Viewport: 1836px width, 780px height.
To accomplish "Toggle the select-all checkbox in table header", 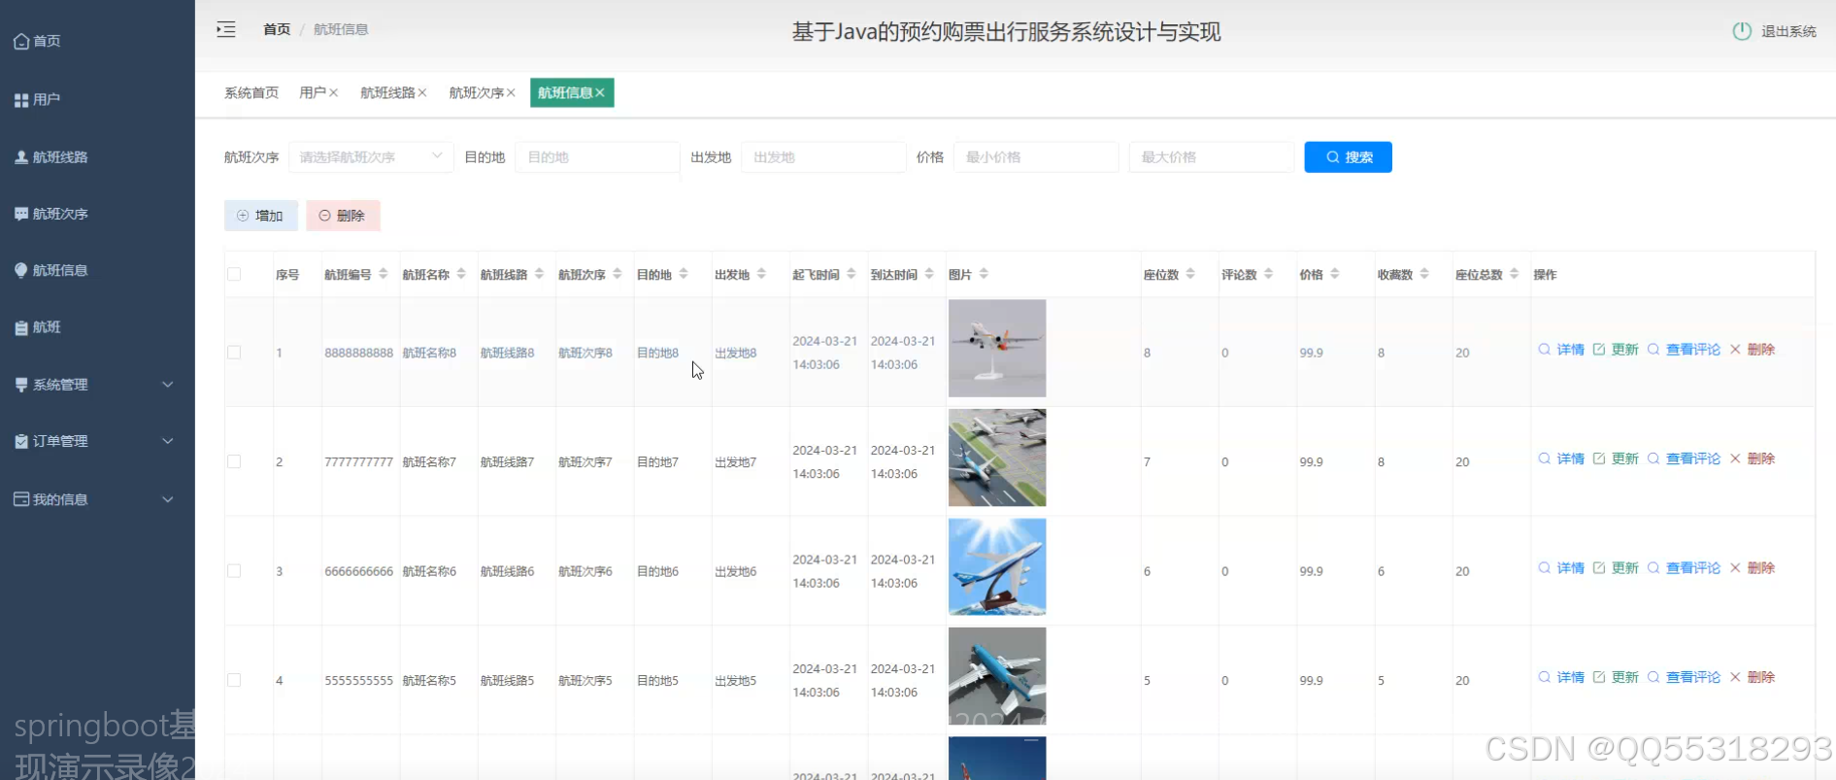I will coord(234,274).
